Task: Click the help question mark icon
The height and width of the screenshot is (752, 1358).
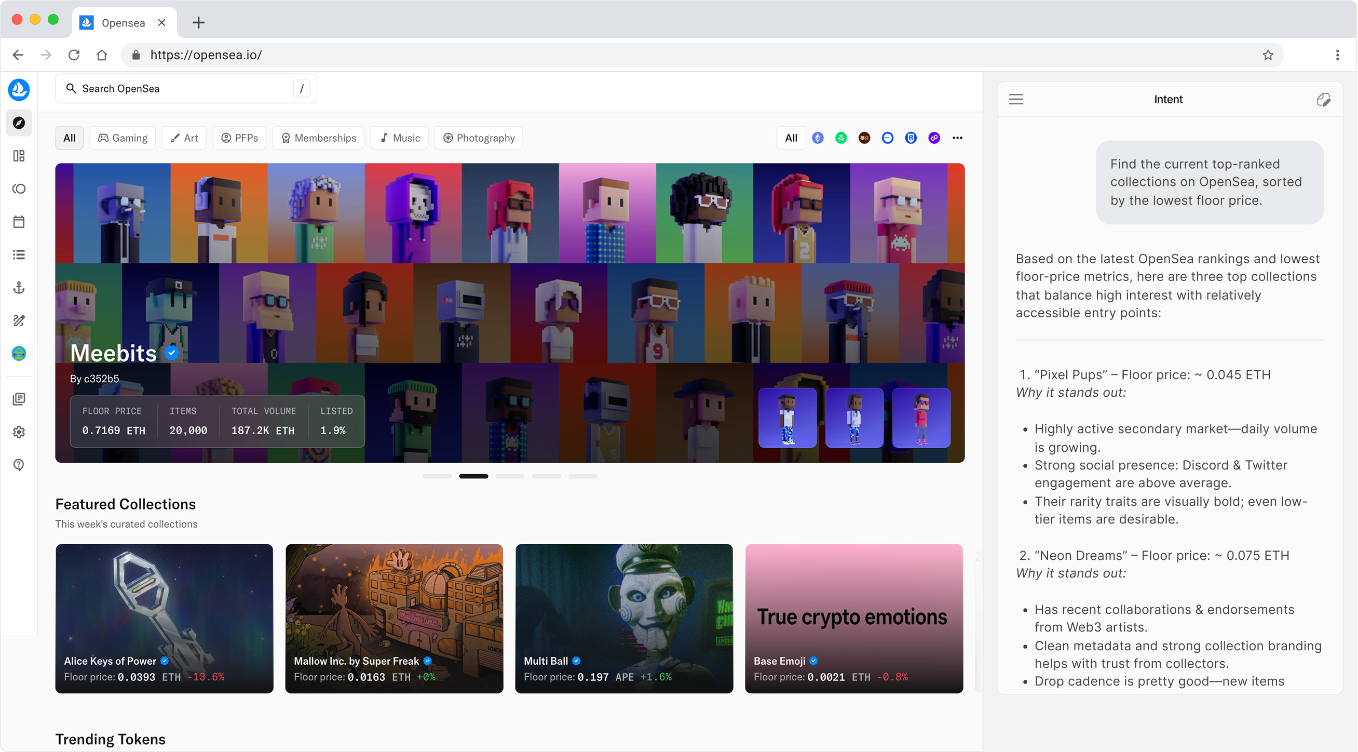Action: 19,465
